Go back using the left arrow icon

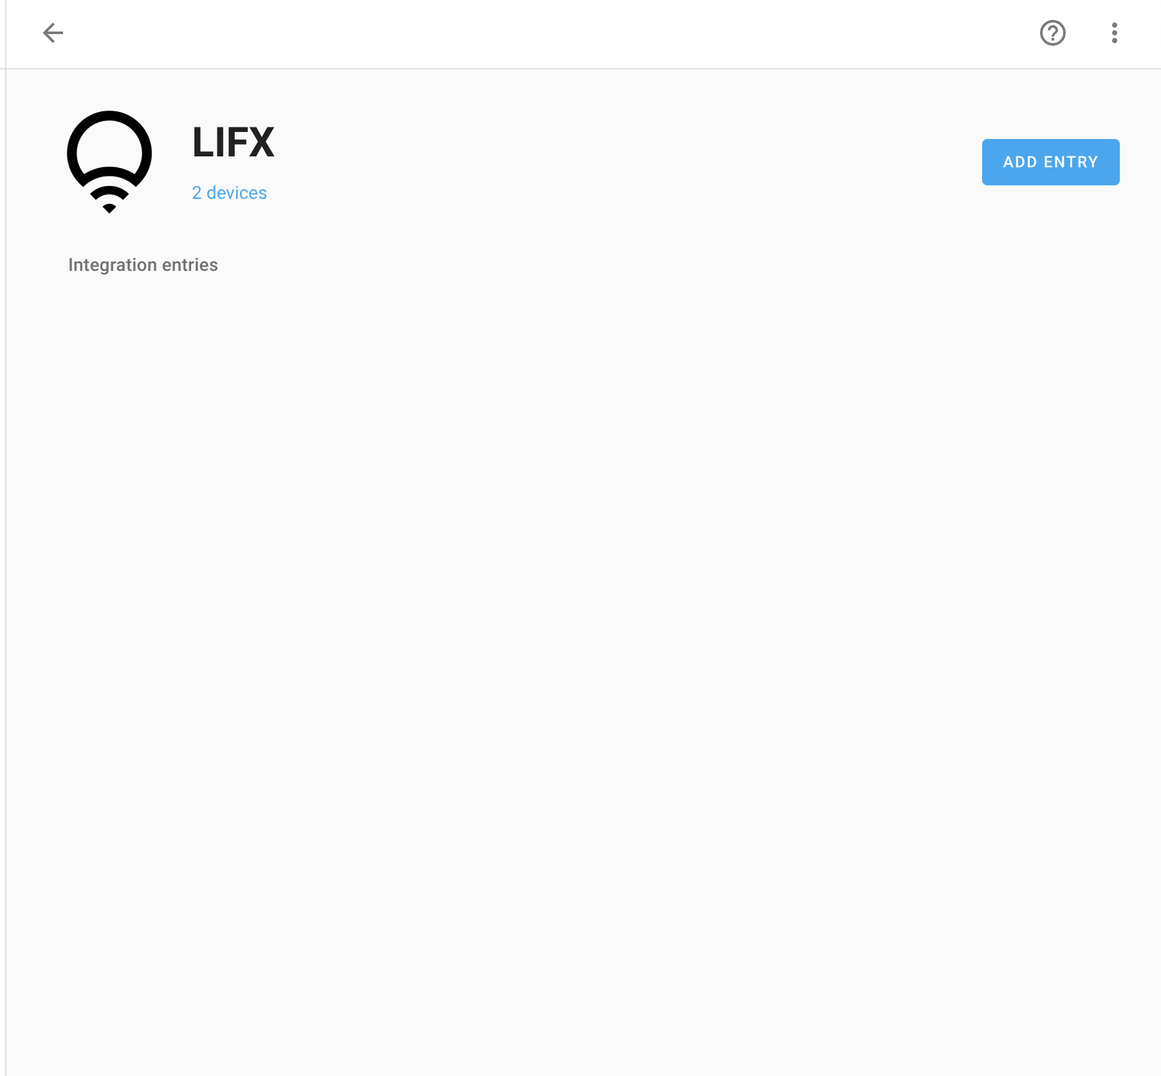tap(53, 33)
